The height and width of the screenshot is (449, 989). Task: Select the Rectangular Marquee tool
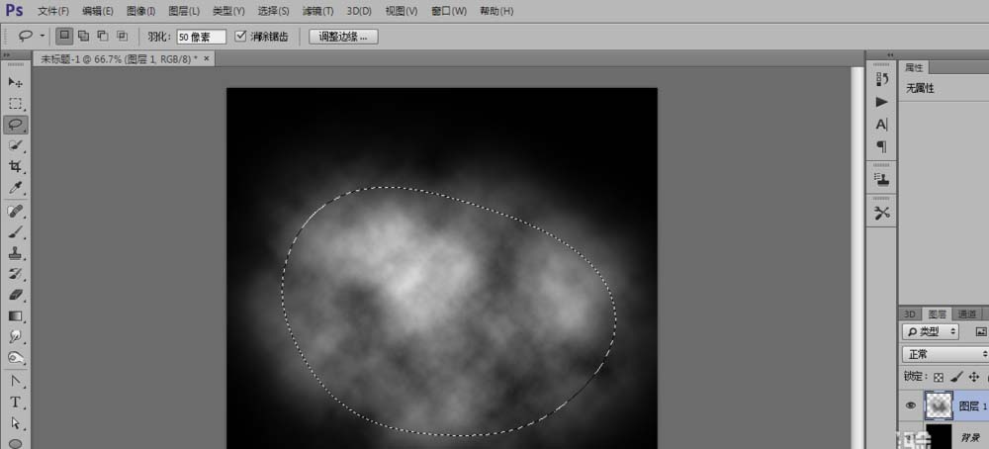15,103
